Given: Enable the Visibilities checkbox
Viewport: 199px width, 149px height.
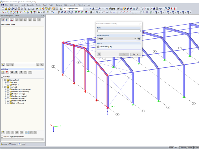Looking at the screenshot, I should coord(2,77).
